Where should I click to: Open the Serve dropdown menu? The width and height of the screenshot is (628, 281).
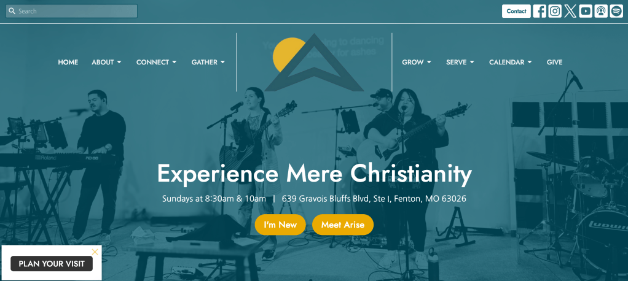460,63
